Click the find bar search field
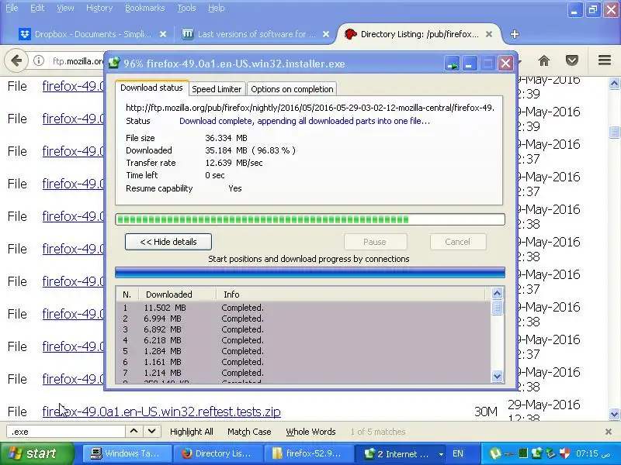This screenshot has width=621, height=465. pyautogui.click(x=66, y=432)
